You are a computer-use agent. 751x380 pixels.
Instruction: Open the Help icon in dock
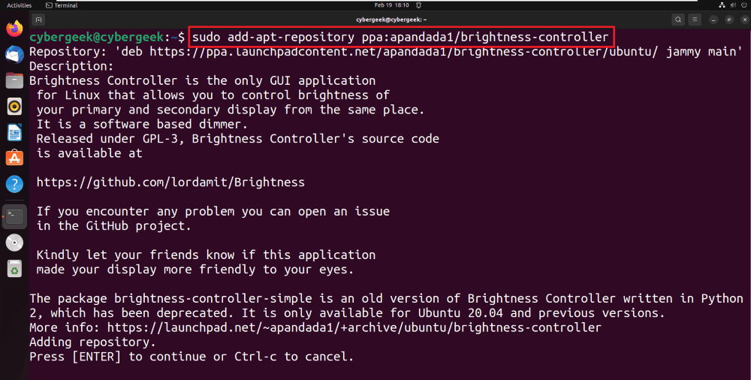(14, 184)
